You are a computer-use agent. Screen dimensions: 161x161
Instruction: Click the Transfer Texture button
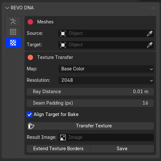click(90, 126)
